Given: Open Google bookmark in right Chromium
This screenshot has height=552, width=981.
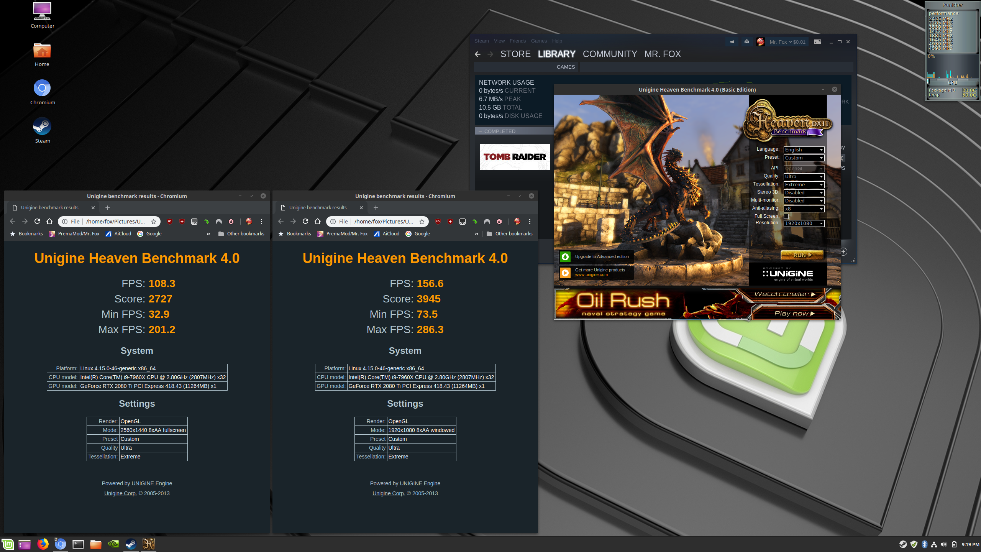Looking at the screenshot, I should coord(418,233).
